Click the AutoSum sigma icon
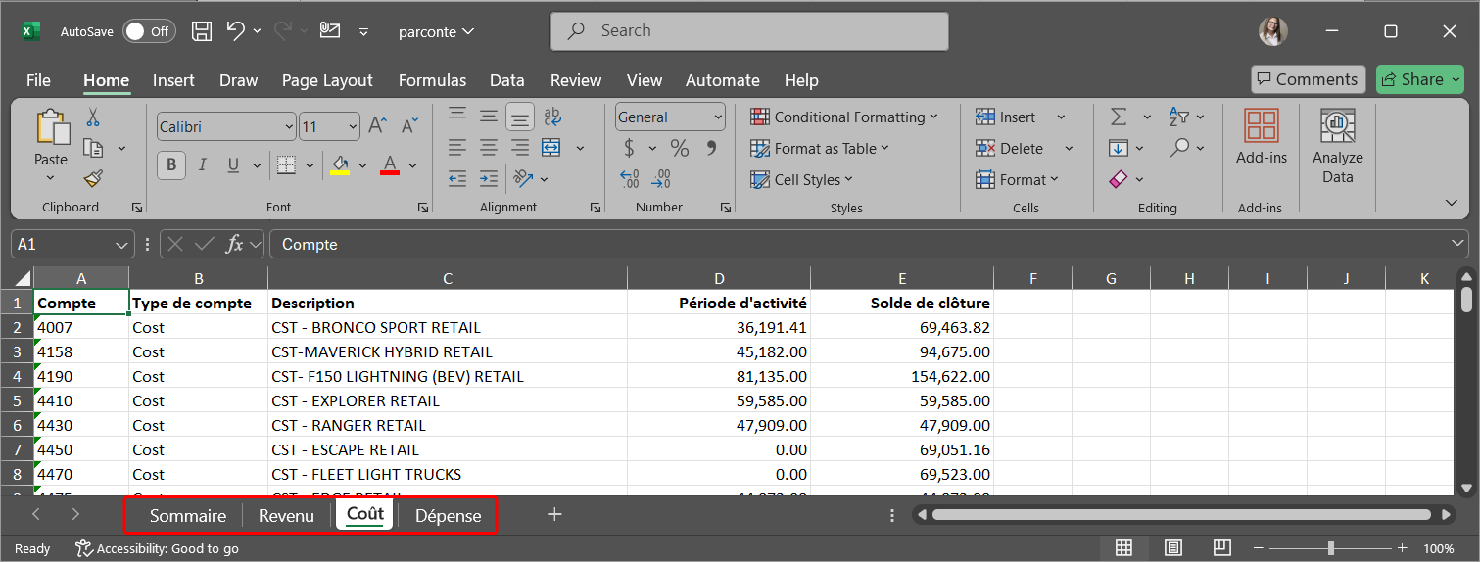The width and height of the screenshot is (1480, 562). tap(1119, 117)
